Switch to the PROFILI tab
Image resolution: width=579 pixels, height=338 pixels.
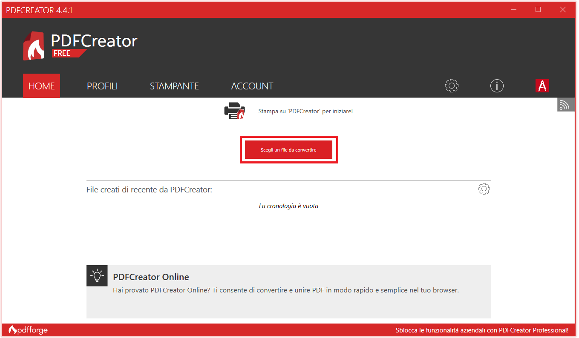tap(102, 86)
